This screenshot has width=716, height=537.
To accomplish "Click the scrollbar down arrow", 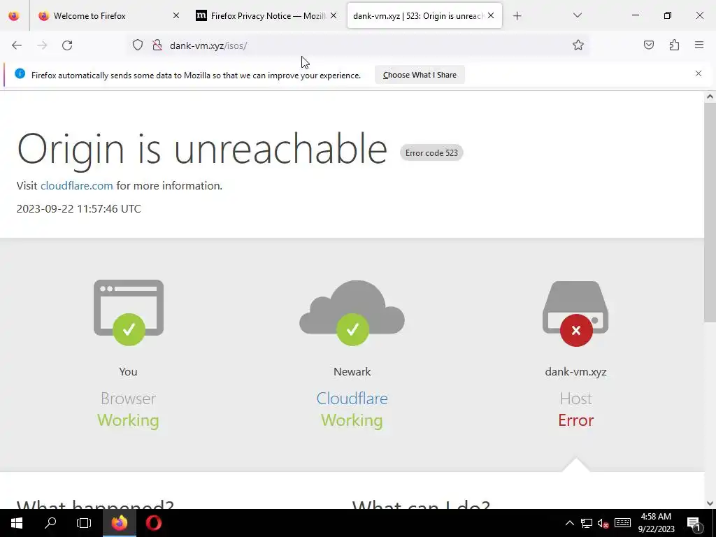I will [x=710, y=503].
